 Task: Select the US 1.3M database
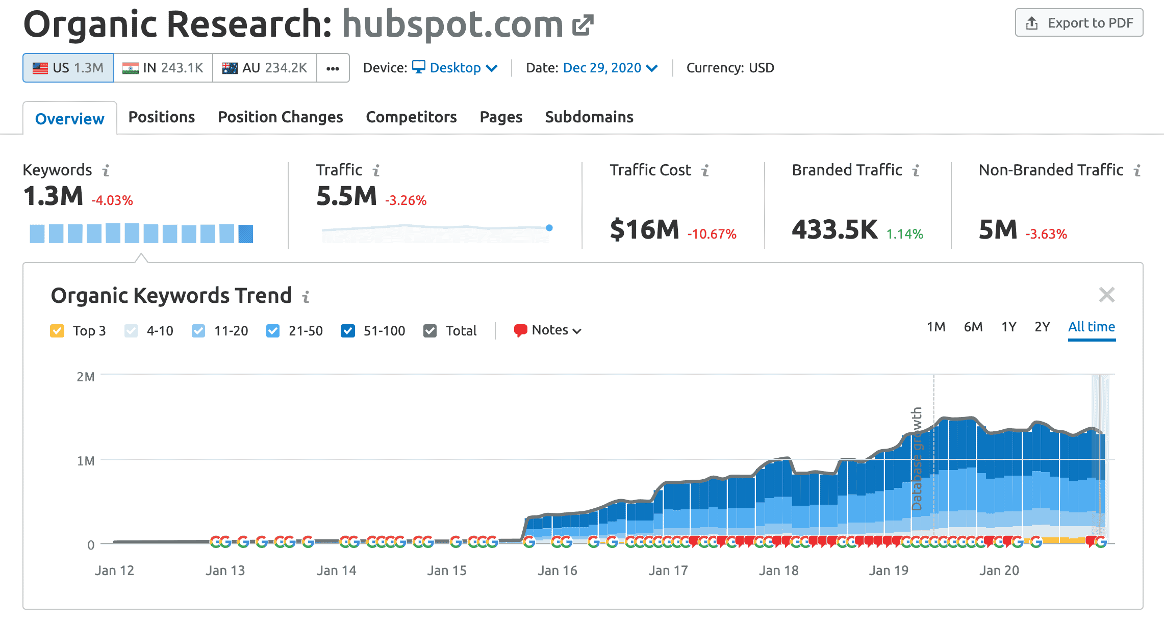click(68, 68)
